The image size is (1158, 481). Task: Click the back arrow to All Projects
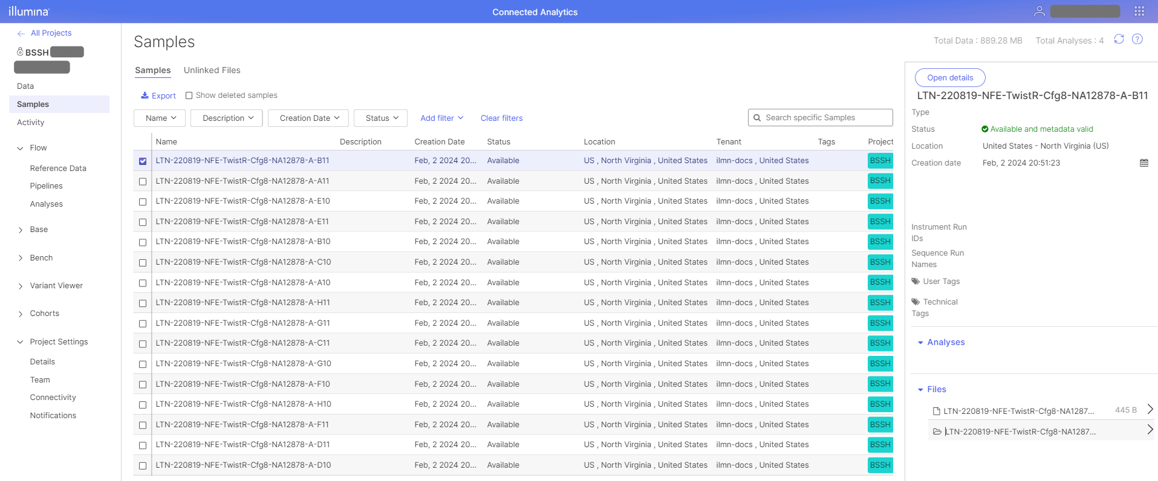tap(21, 33)
